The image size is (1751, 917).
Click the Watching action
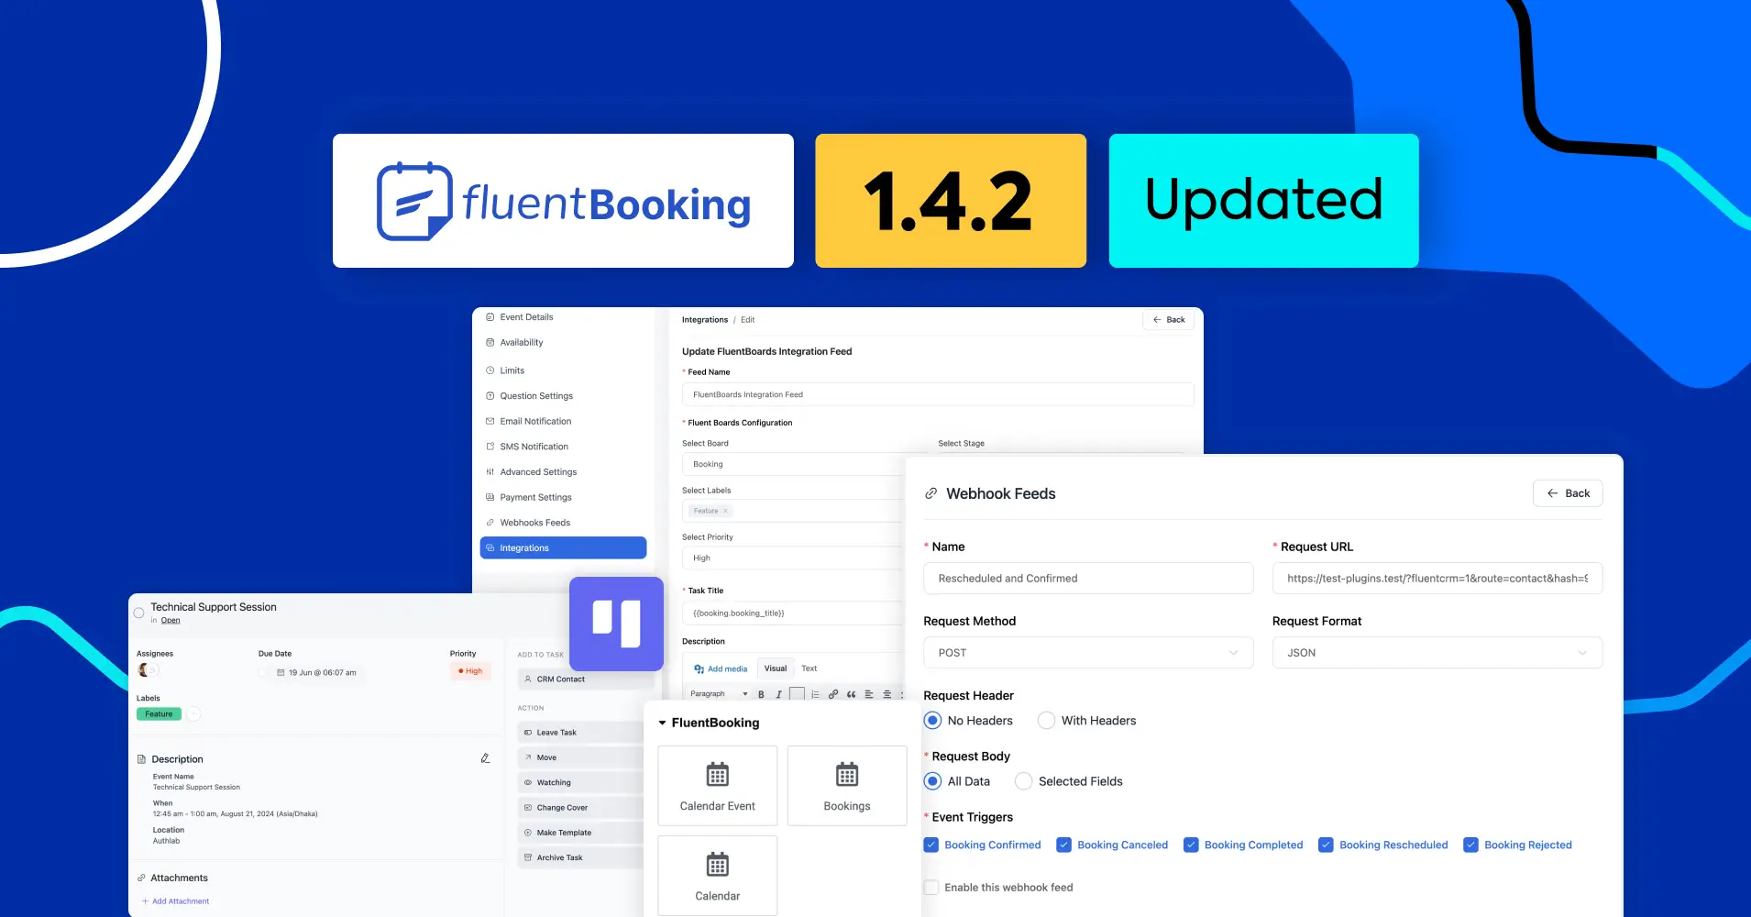581,783
